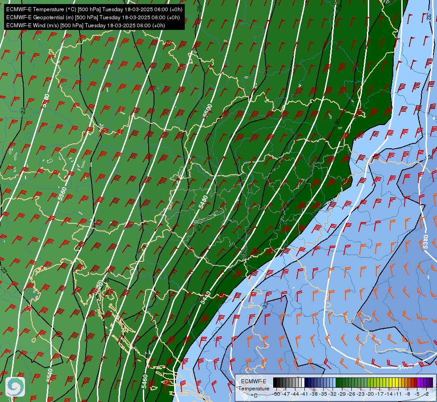Click the -38 tick label in legend
437x402 pixels.
click(x=314, y=394)
